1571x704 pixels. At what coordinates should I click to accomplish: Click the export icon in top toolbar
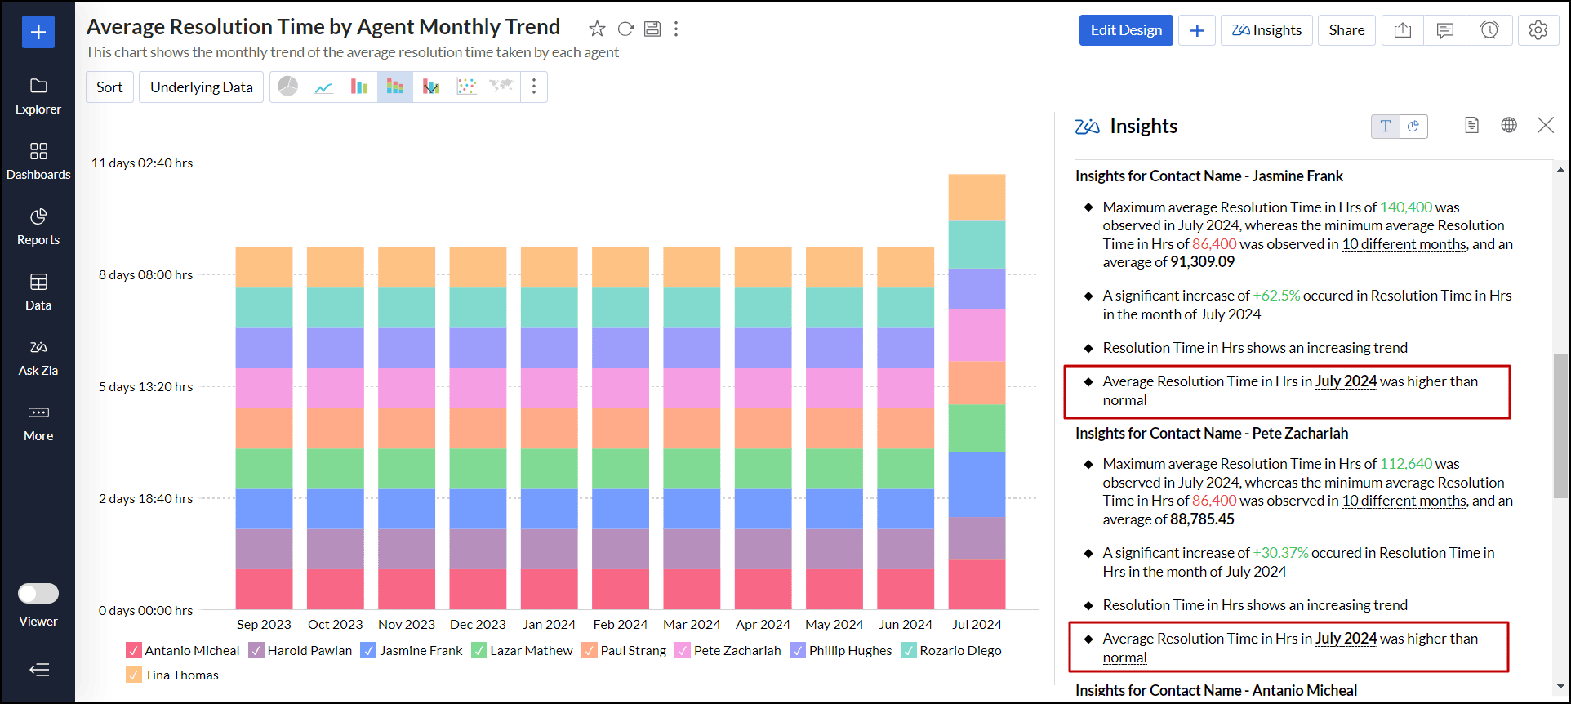1402,30
